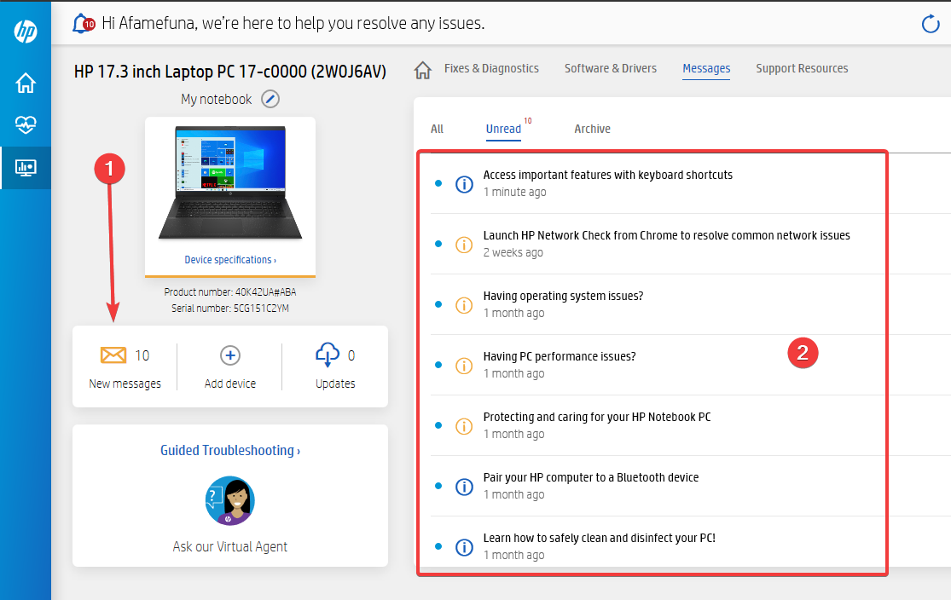The height and width of the screenshot is (600, 951).
Task: Click the refresh icon at top right
Action: [x=931, y=24]
